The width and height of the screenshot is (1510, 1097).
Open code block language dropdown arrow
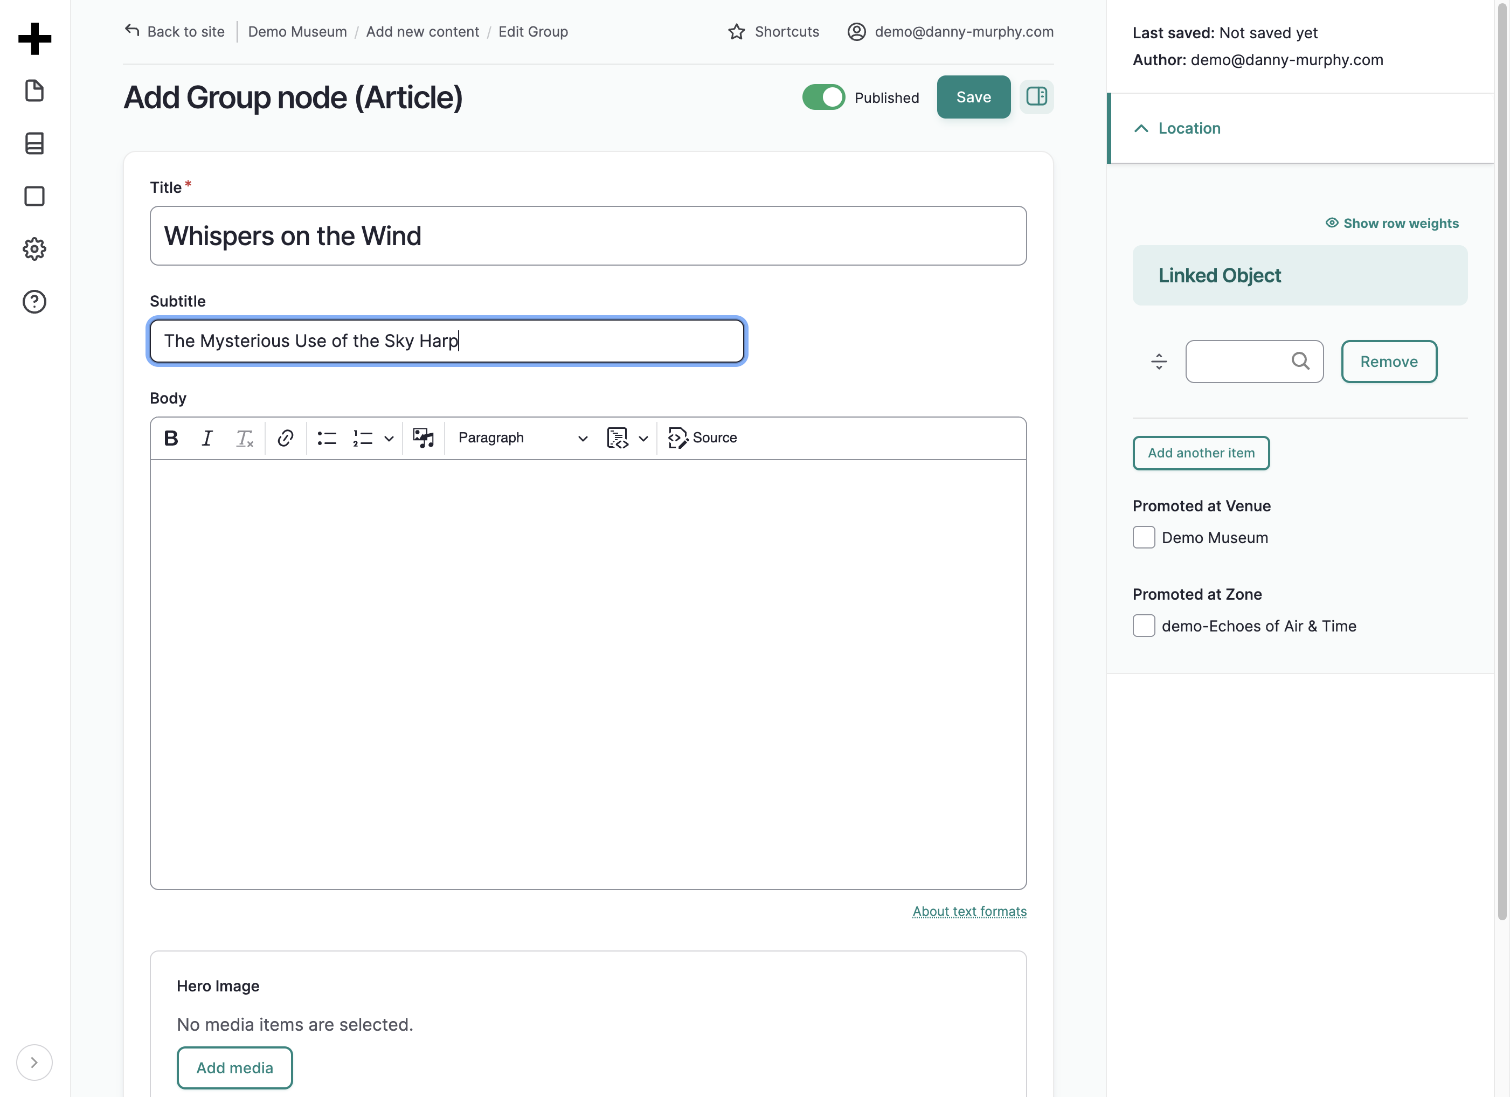(643, 438)
